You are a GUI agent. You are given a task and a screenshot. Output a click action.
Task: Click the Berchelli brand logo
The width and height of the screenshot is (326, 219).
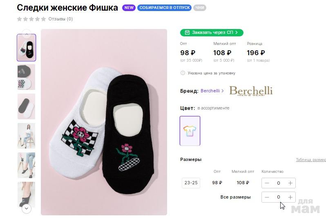250,91
